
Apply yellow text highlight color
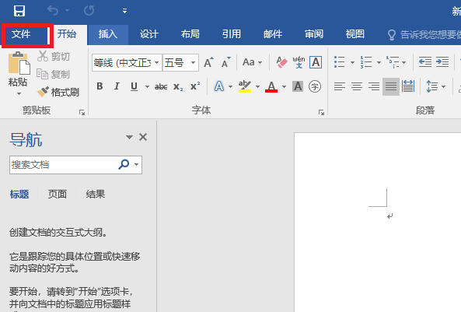(245, 86)
